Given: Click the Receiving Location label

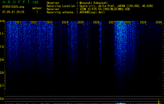Looking at the screenshot, I should (61, 6).
